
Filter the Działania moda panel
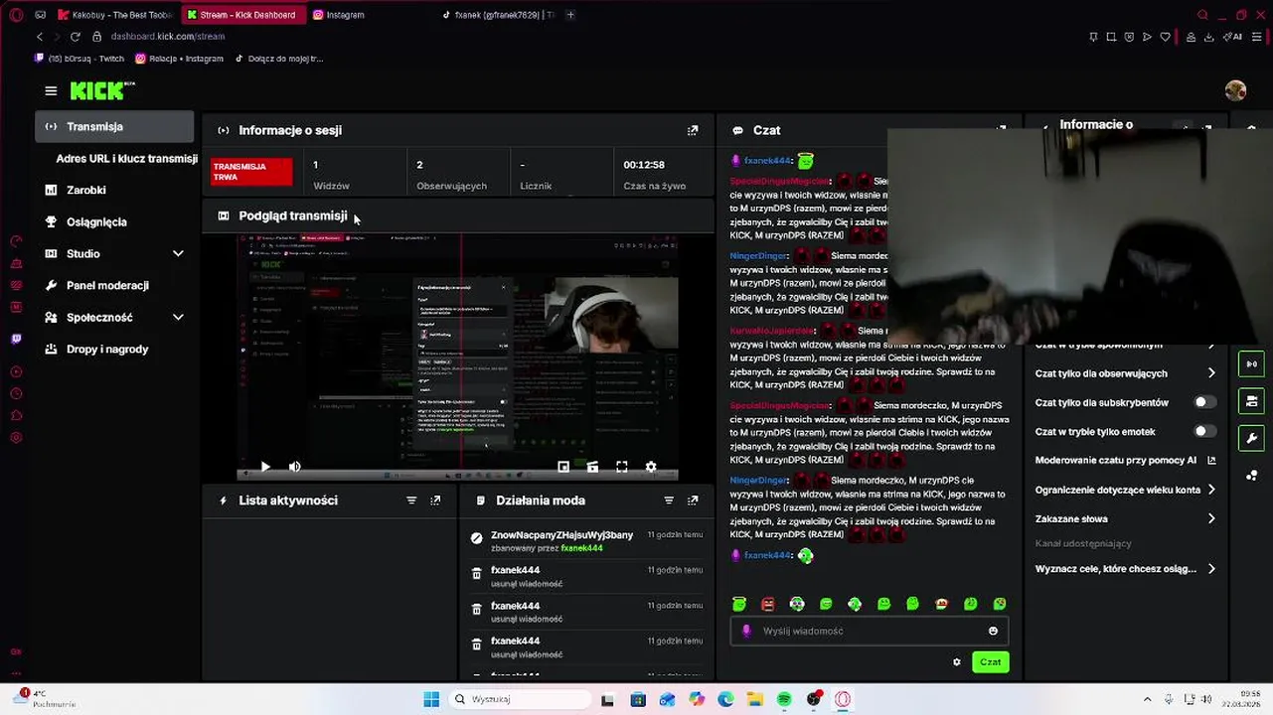coord(669,500)
